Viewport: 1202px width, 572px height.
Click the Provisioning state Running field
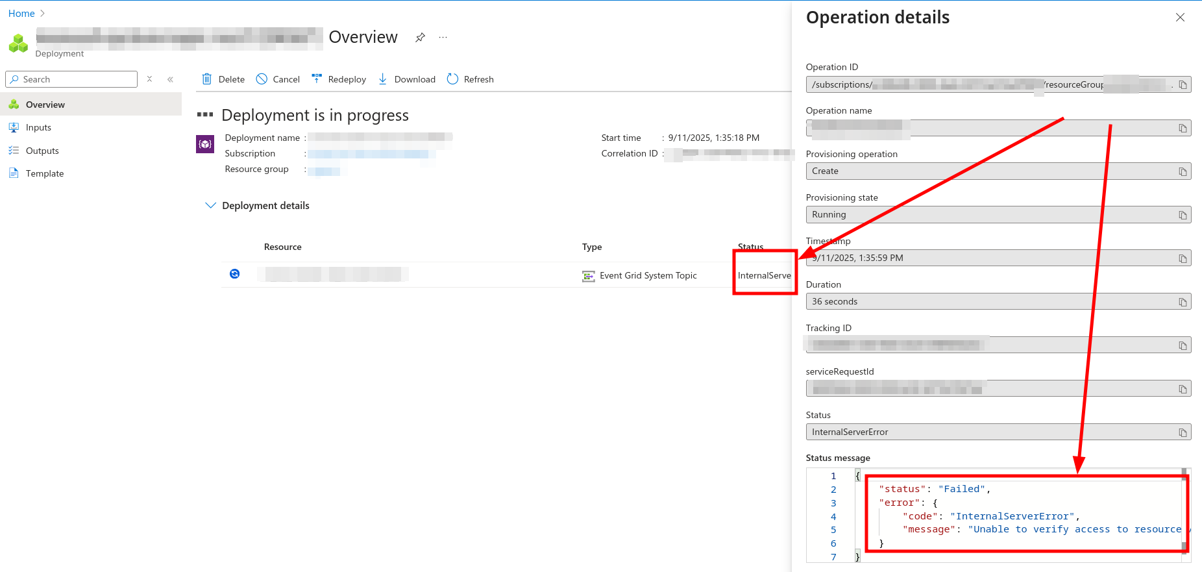998,215
